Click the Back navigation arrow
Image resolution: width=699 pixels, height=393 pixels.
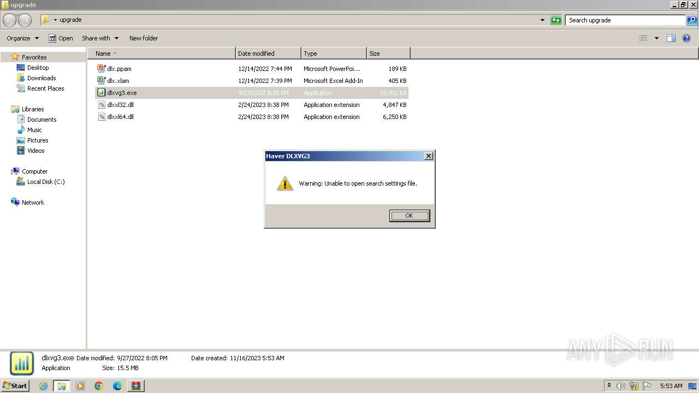pyautogui.click(x=10, y=20)
